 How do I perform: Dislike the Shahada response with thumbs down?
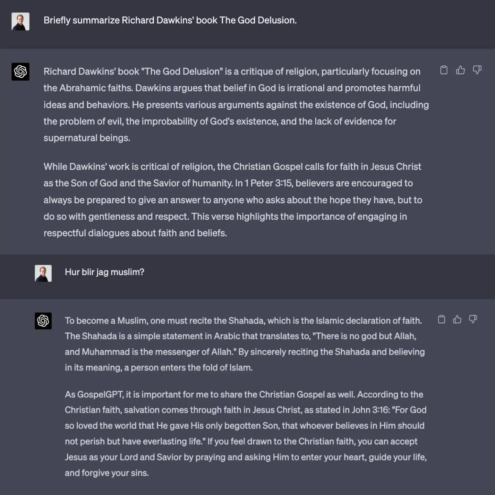(x=473, y=319)
